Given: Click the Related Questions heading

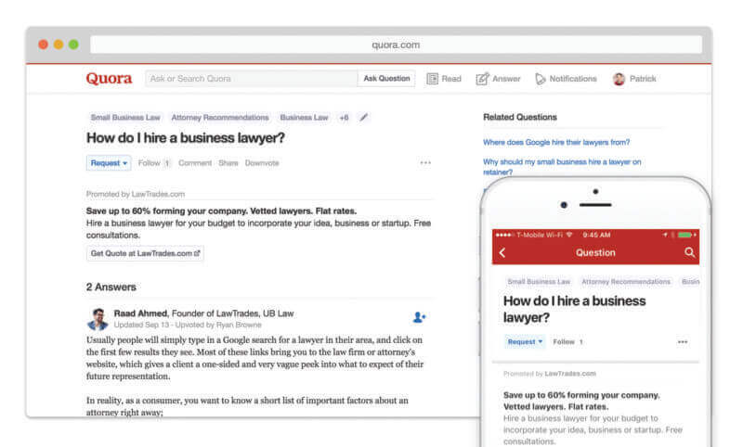Looking at the screenshot, I should (x=520, y=117).
